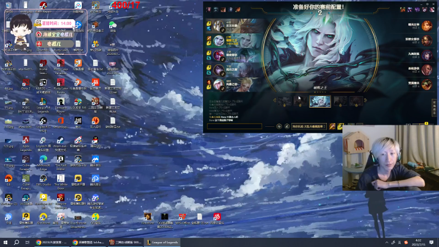The image size is (439, 247).
Task: Click the first enemy champion portrait on the right
Action: coord(427,26)
